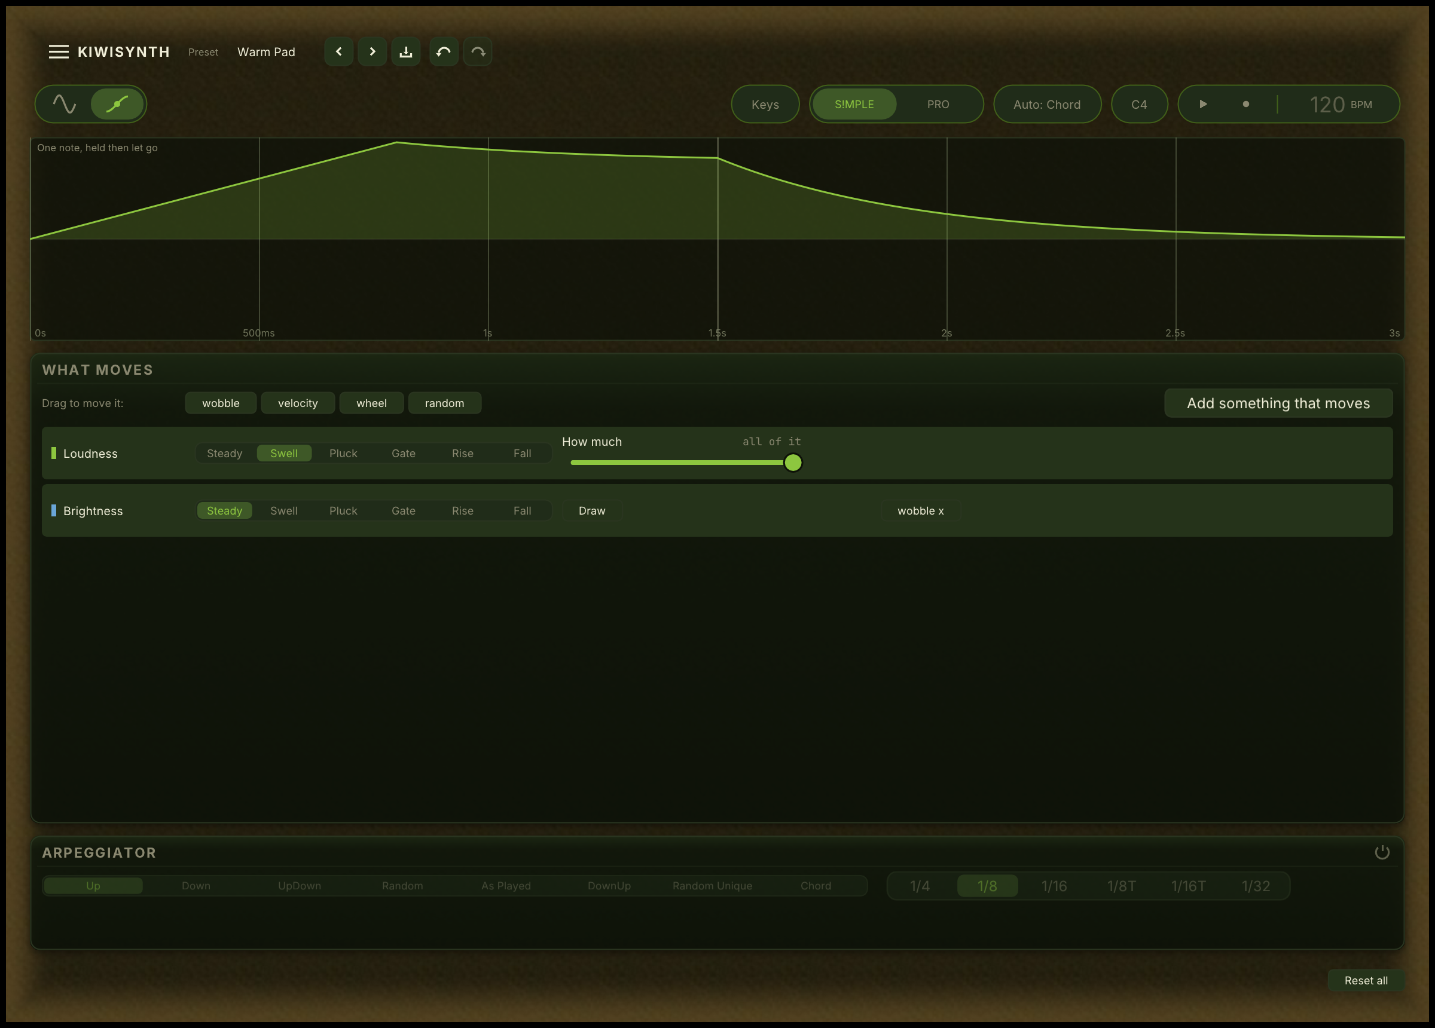Click the How much slider handle

(793, 463)
